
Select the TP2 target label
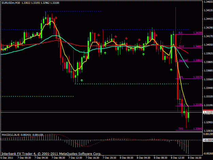181,104
